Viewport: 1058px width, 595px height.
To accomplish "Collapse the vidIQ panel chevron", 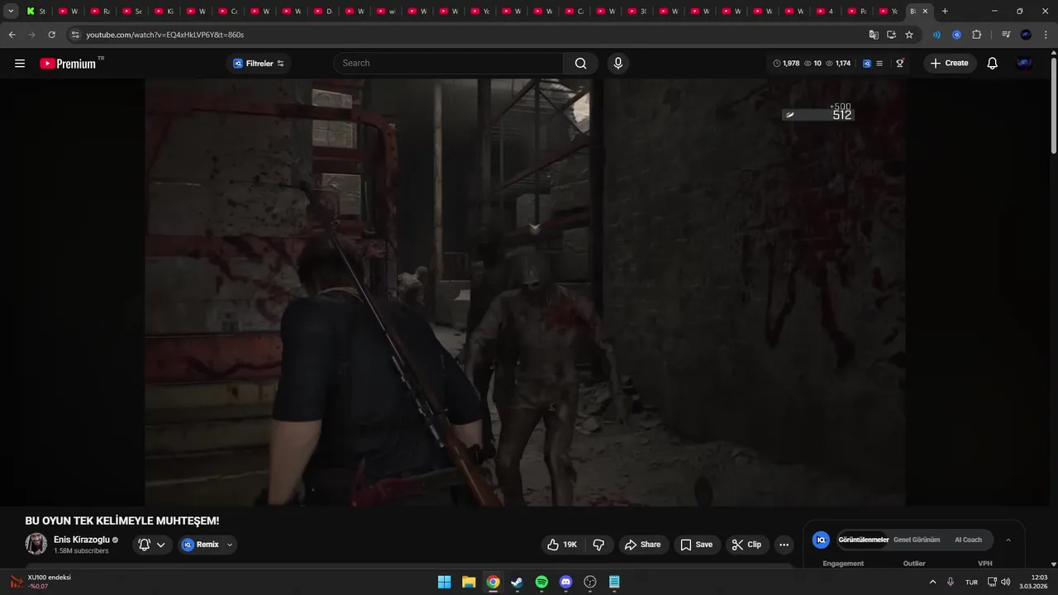I will coord(1008,540).
